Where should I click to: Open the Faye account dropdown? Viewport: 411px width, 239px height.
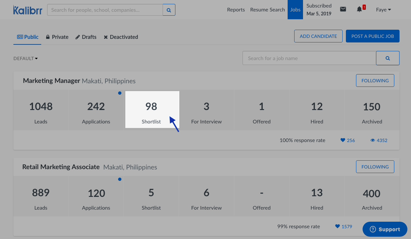click(383, 10)
